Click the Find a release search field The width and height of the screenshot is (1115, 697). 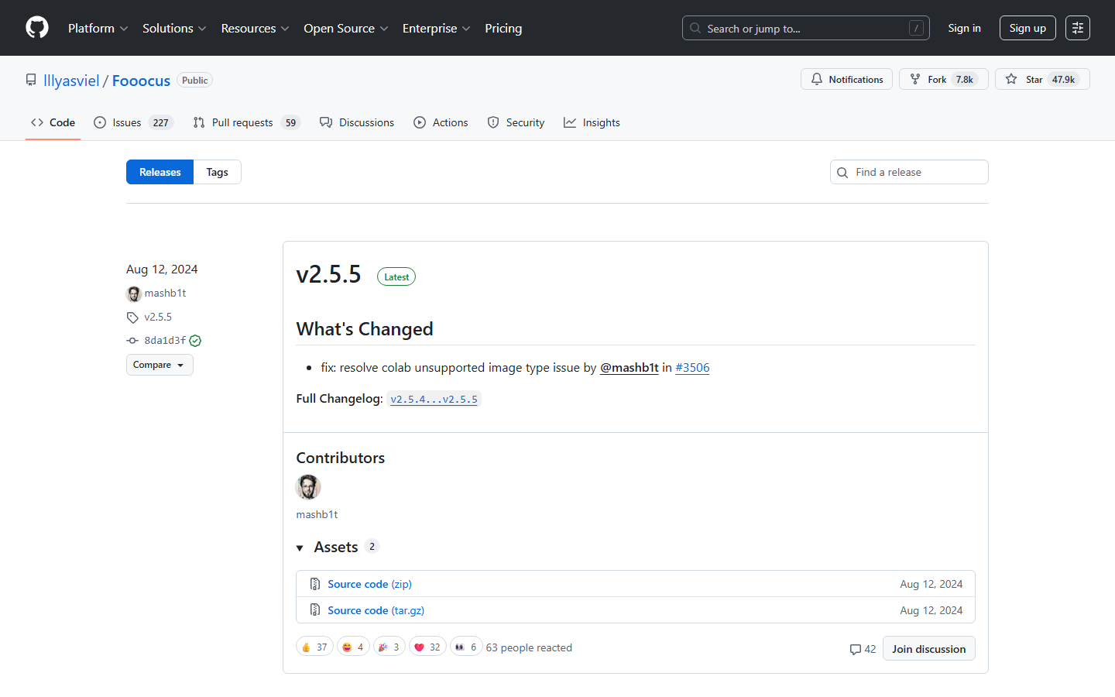point(909,172)
